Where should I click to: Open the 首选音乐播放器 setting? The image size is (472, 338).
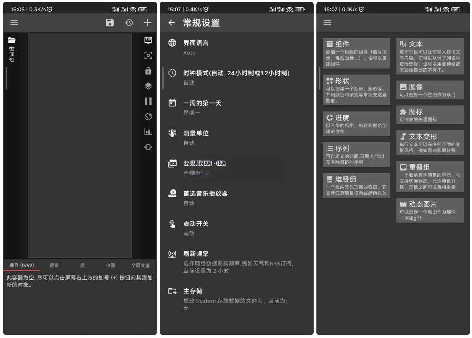click(x=236, y=198)
